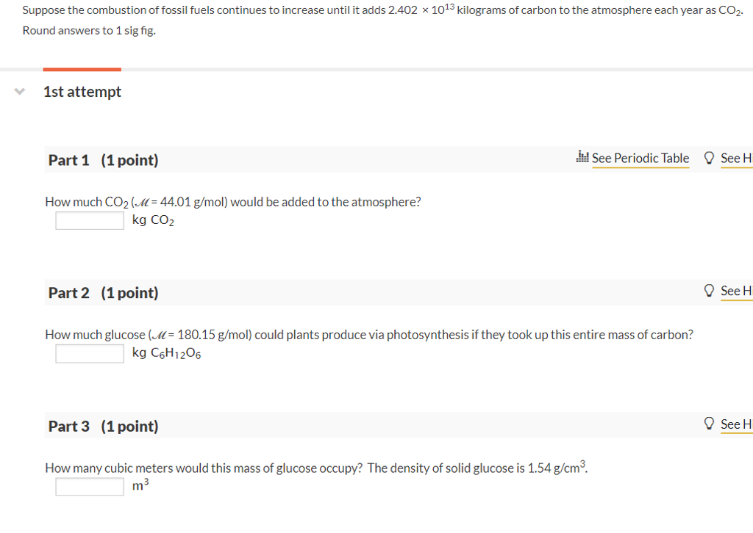Collapse the 1st attempt chevron
Screen dimensions: 753x533
click(x=20, y=91)
